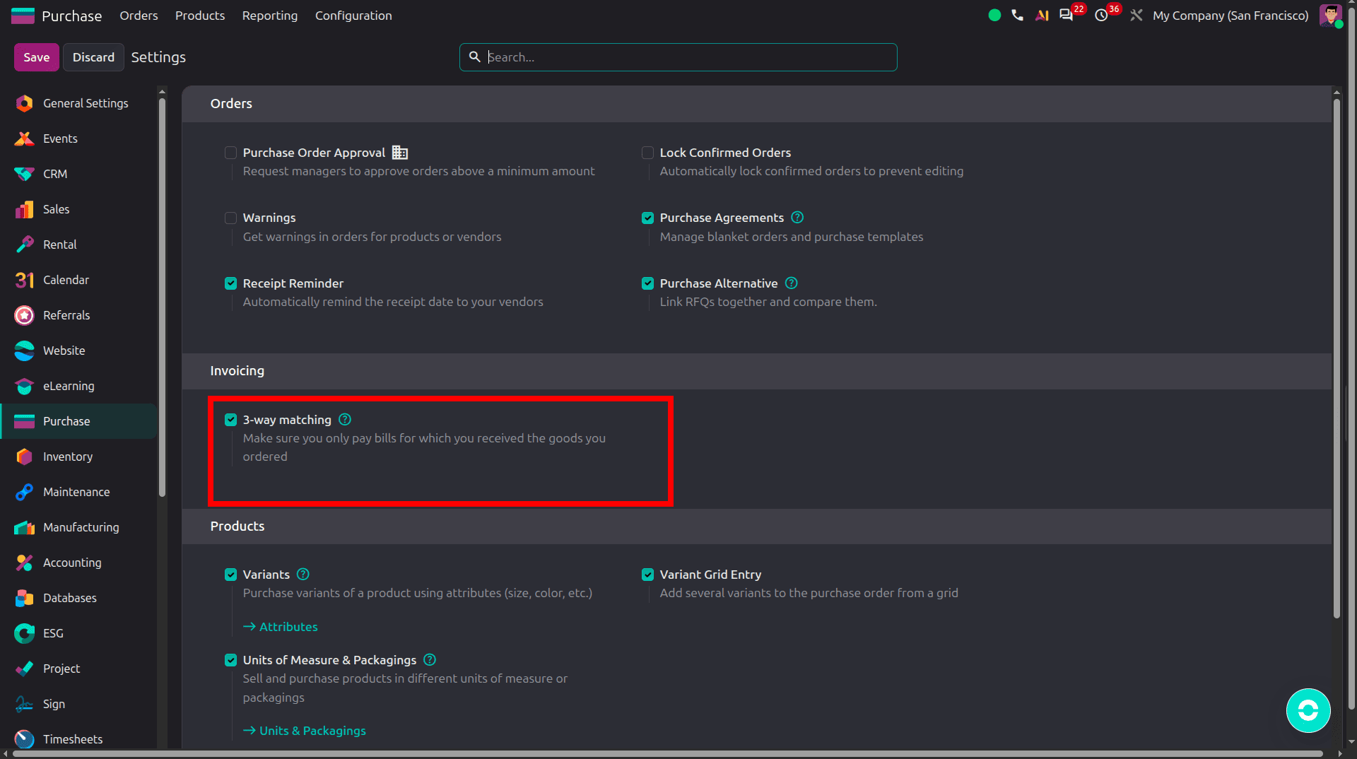
Task: Select the Website sidebar icon
Action: click(24, 351)
